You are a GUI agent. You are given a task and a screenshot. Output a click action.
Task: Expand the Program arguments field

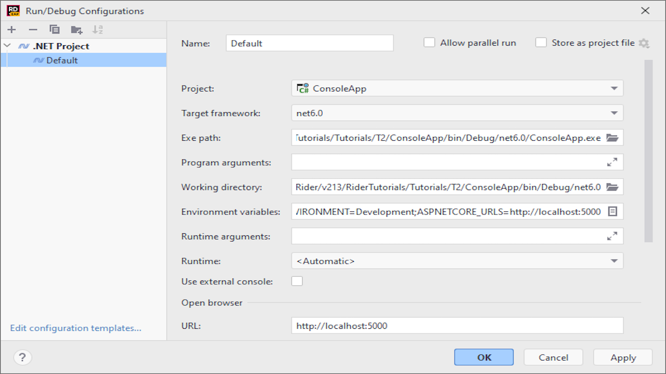pyautogui.click(x=612, y=162)
